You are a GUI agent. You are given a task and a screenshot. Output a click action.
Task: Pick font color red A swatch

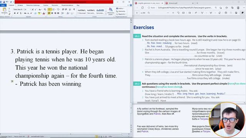(x=44, y=13)
